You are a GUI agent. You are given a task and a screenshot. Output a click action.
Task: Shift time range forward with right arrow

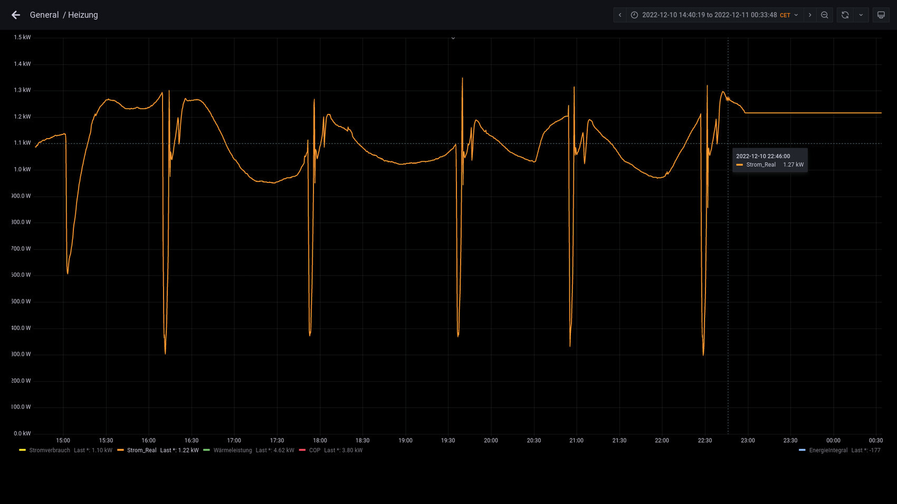tap(810, 15)
